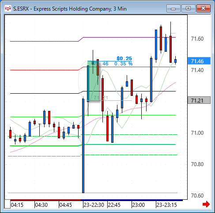215x213 pixels.
Task: Click the blue 71.46 current price label
Action: point(199,61)
